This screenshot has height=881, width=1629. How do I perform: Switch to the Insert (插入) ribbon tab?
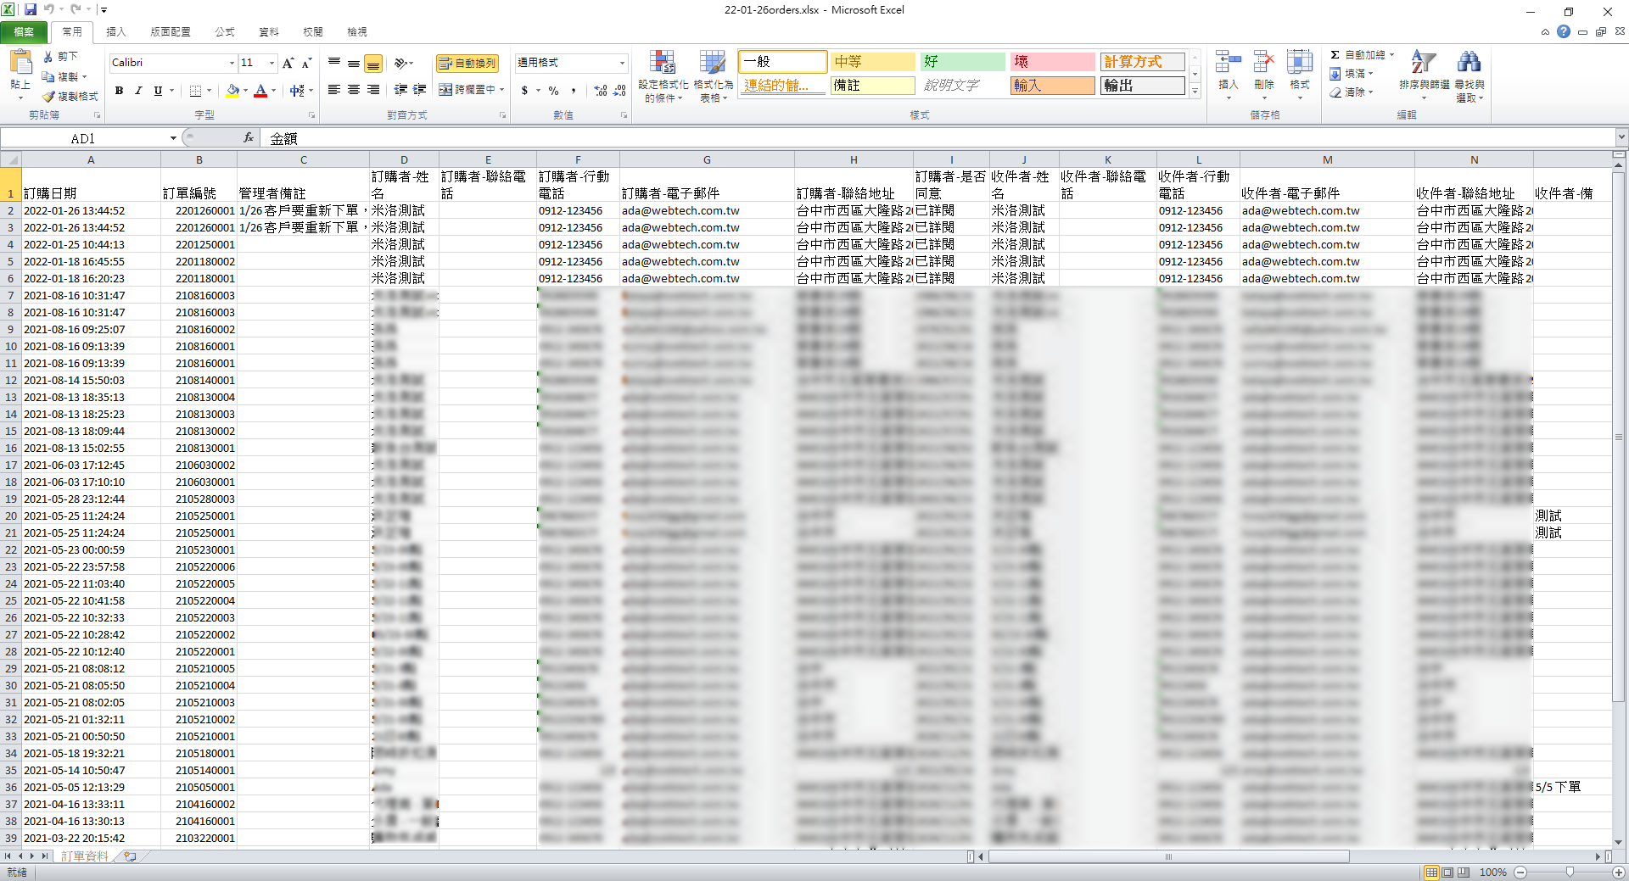tap(116, 31)
